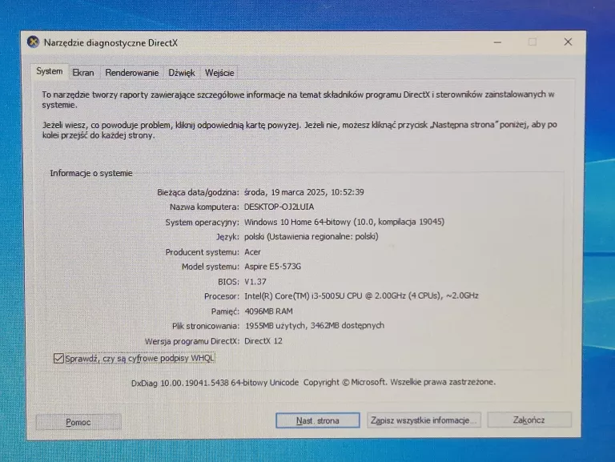This screenshot has width=615, height=462.
Task: Toggle the WHQL digital signatures checkbox
Action: 58,358
